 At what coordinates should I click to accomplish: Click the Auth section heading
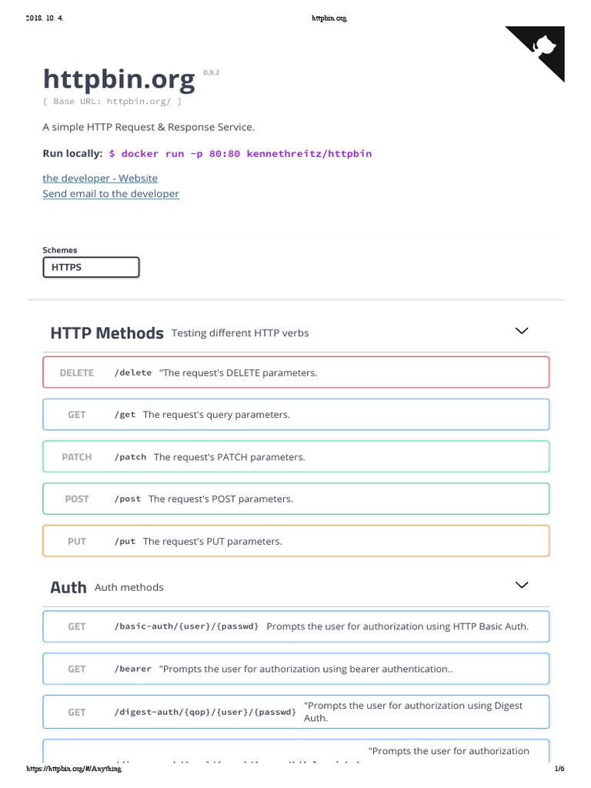[x=68, y=587]
